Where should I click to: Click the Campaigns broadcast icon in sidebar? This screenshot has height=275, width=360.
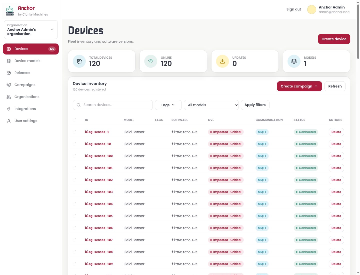(9, 85)
